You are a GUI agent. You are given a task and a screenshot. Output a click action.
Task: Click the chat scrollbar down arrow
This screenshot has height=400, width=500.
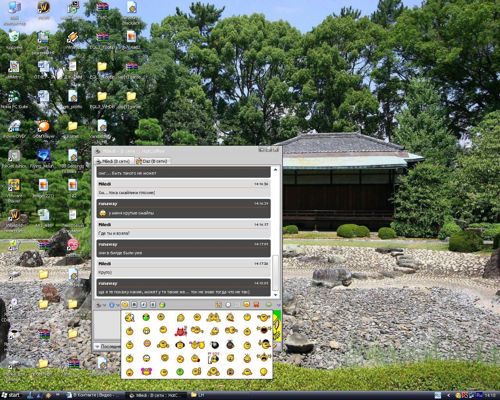[275, 295]
